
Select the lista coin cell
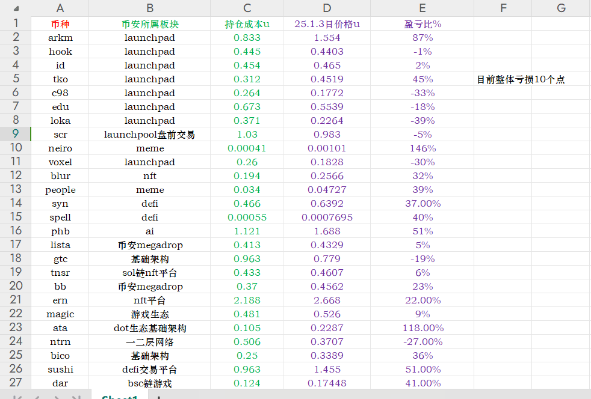click(x=60, y=245)
